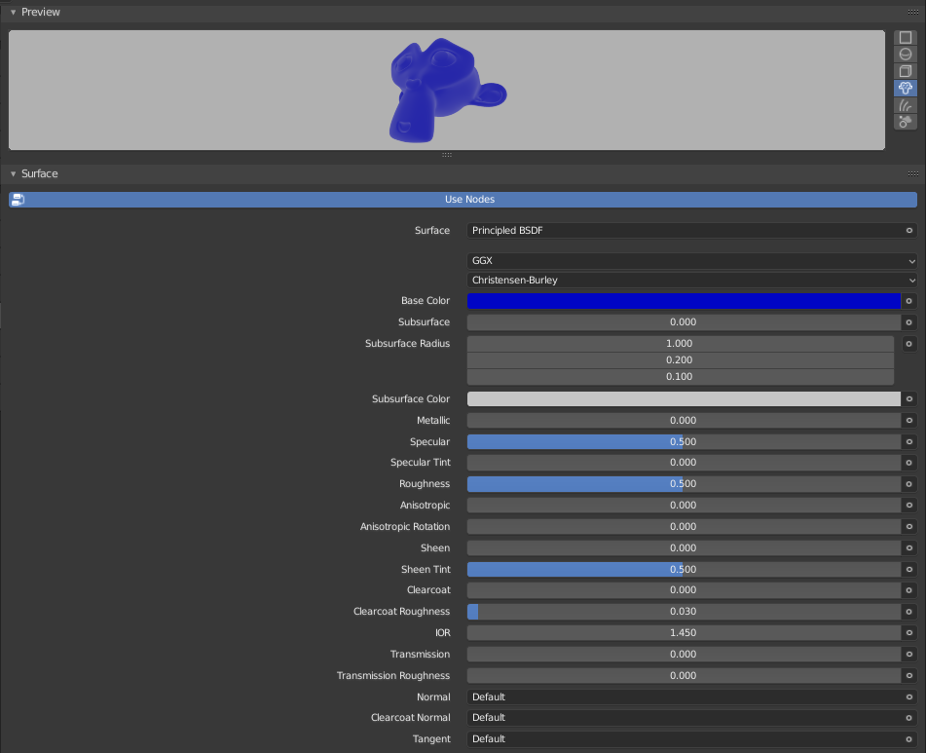Screen dimensions: 926x753
Task: Collapse the Surface panel
Action: click(x=13, y=173)
